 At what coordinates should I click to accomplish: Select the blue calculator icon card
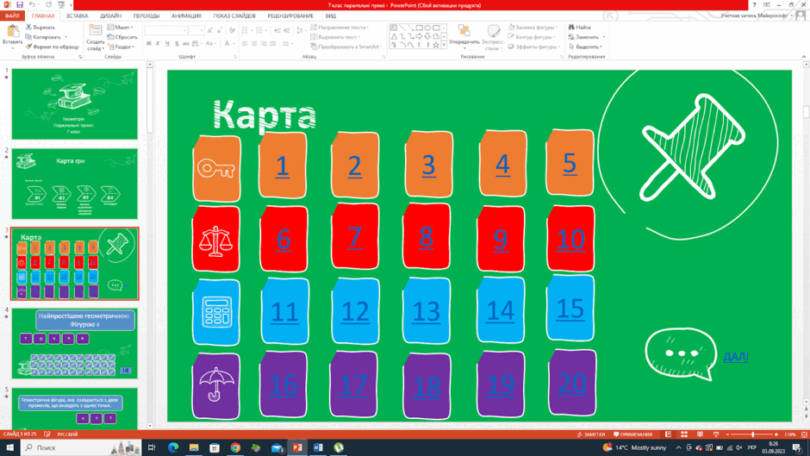tap(216, 312)
